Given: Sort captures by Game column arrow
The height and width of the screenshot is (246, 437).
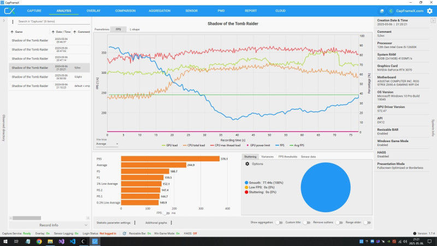Looking at the screenshot, I should [x=12, y=32].
